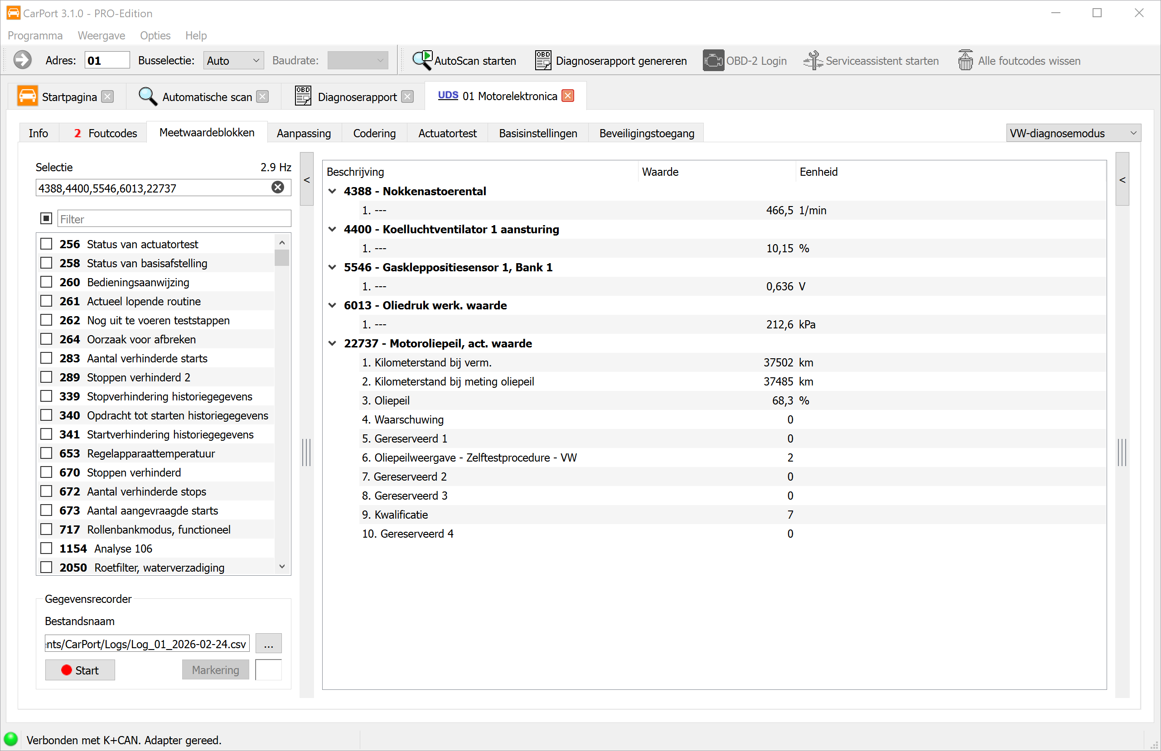Click the measurement list scrollbar thumb
The height and width of the screenshot is (751, 1161).
pyautogui.click(x=281, y=257)
